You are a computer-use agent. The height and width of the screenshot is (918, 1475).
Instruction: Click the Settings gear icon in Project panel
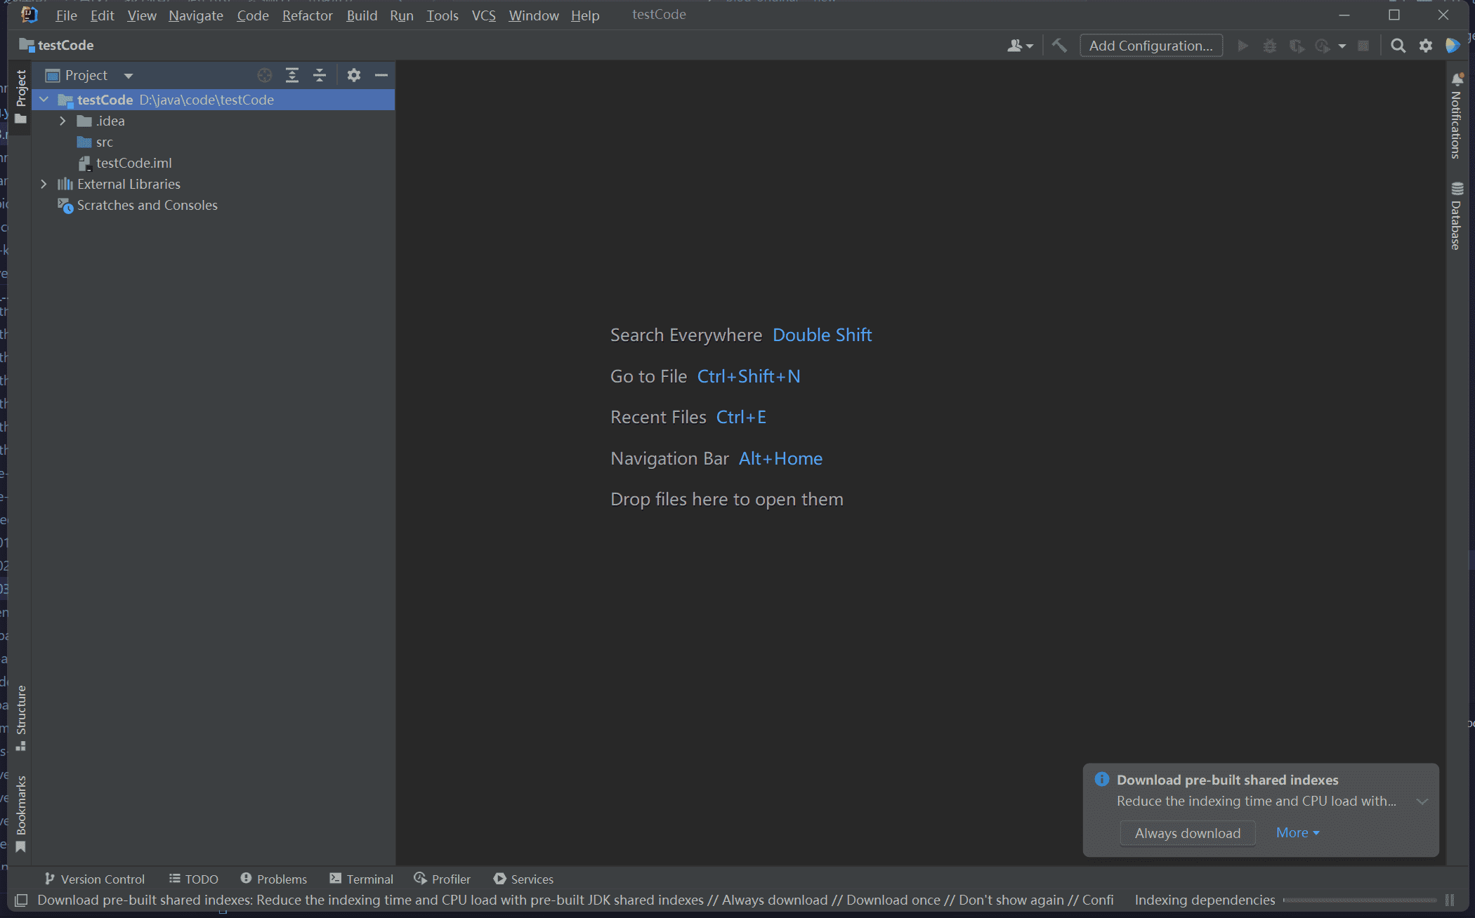click(353, 75)
